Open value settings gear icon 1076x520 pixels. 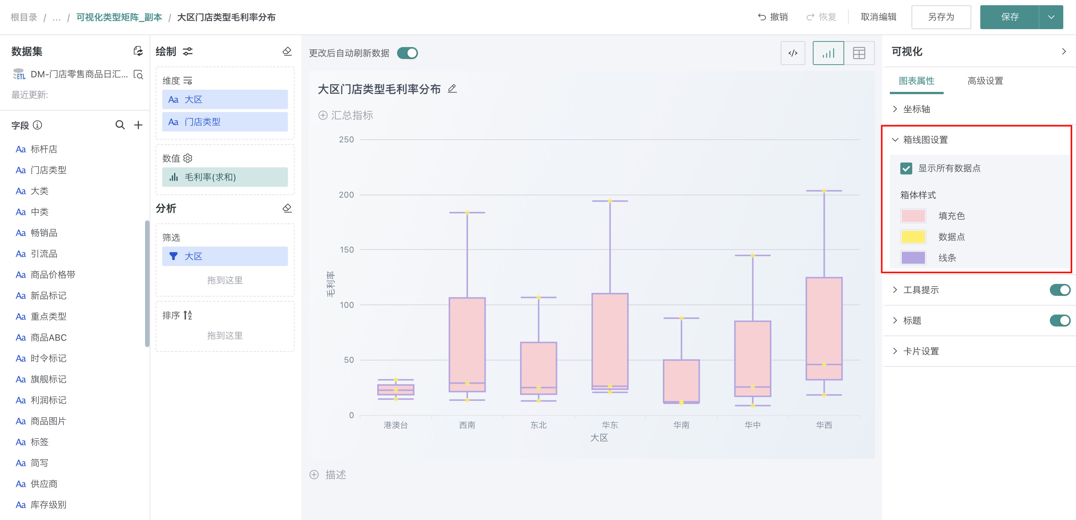188,158
